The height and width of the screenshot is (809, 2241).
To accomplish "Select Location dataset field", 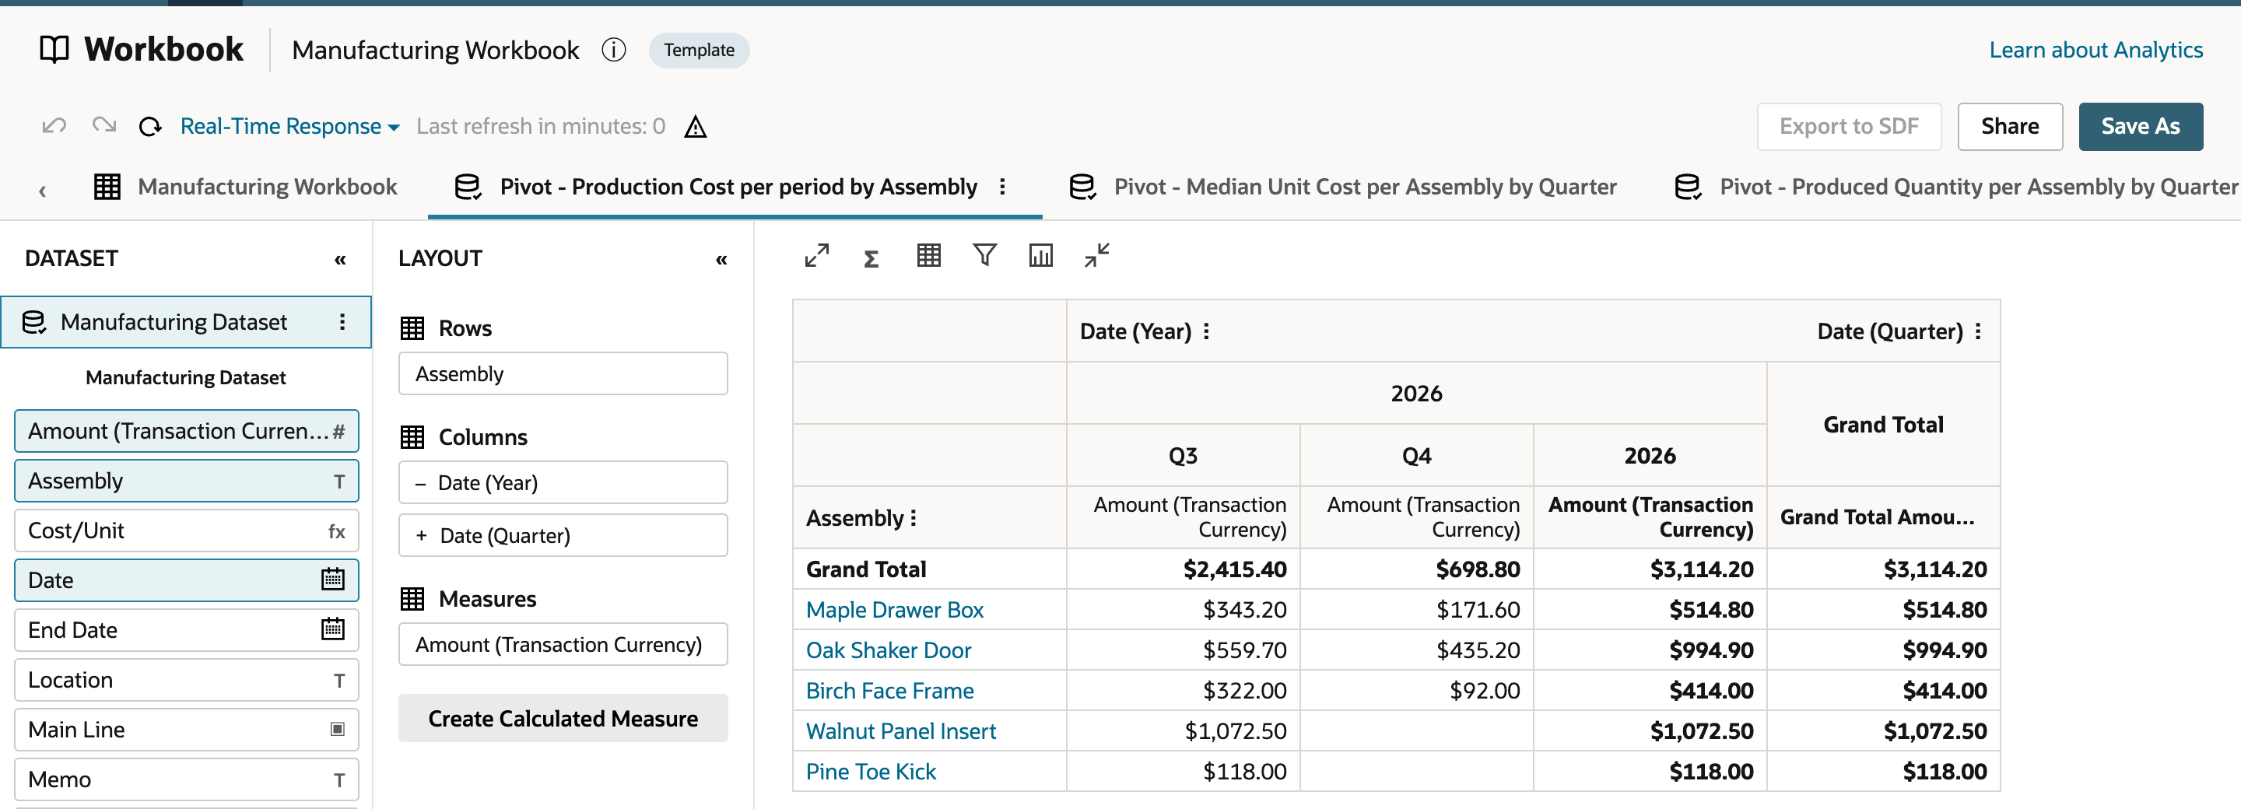I will pos(186,680).
